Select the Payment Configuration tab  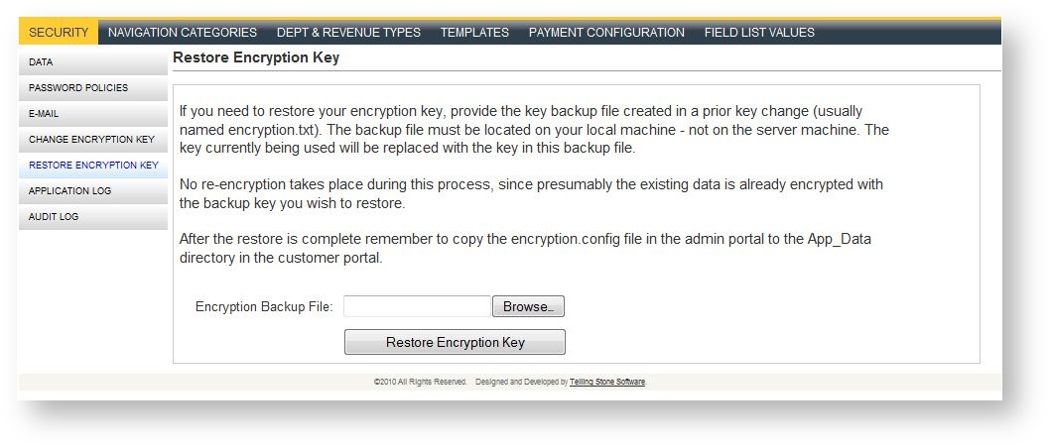(606, 32)
